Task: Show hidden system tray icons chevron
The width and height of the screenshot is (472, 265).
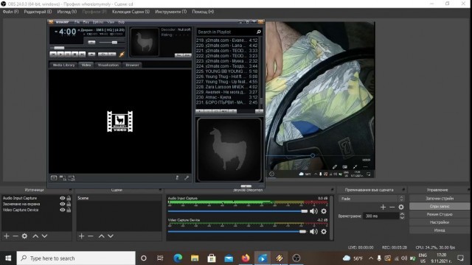Action: [x=371, y=258]
